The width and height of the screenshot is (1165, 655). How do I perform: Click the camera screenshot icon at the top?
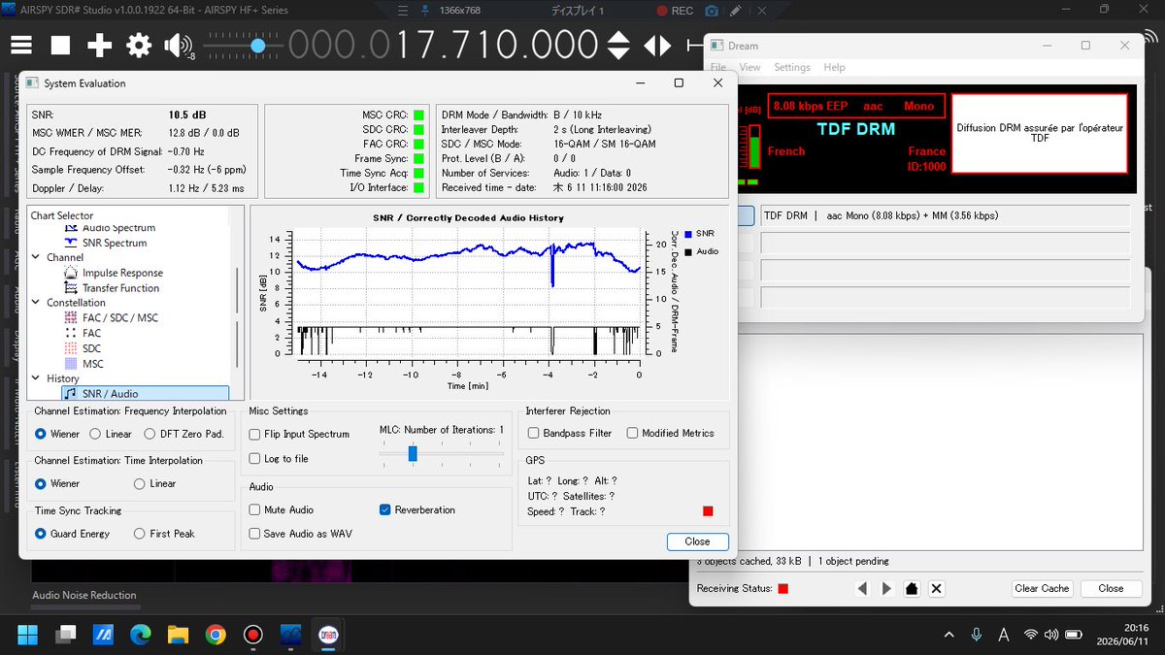pyautogui.click(x=712, y=11)
